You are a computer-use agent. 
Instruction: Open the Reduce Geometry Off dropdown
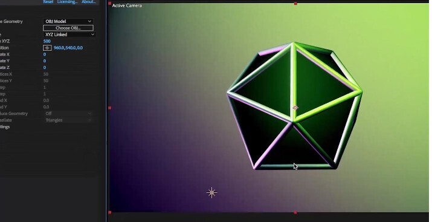point(68,114)
